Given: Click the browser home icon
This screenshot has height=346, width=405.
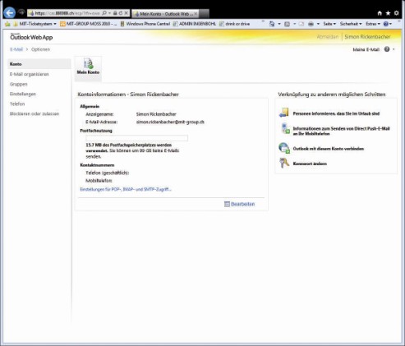Looking at the screenshot, I should tap(380, 13).
